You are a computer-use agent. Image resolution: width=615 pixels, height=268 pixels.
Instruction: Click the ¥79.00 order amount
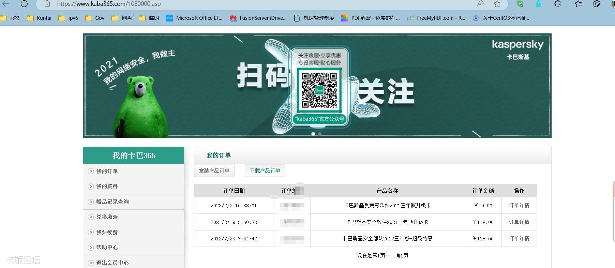pos(483,206)
